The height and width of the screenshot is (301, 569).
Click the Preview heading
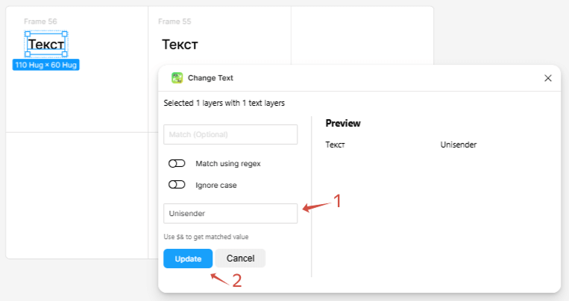coord(343,123)
